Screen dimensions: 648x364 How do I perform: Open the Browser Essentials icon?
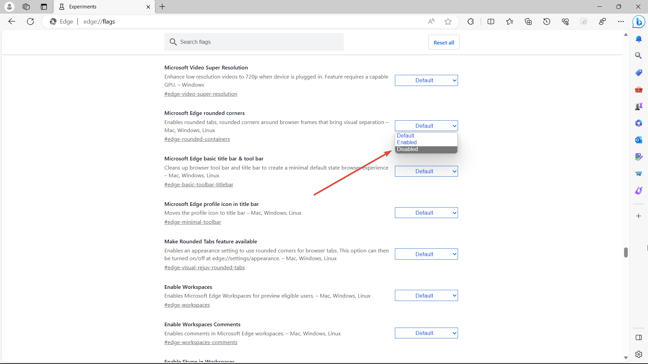pos(565,21)
